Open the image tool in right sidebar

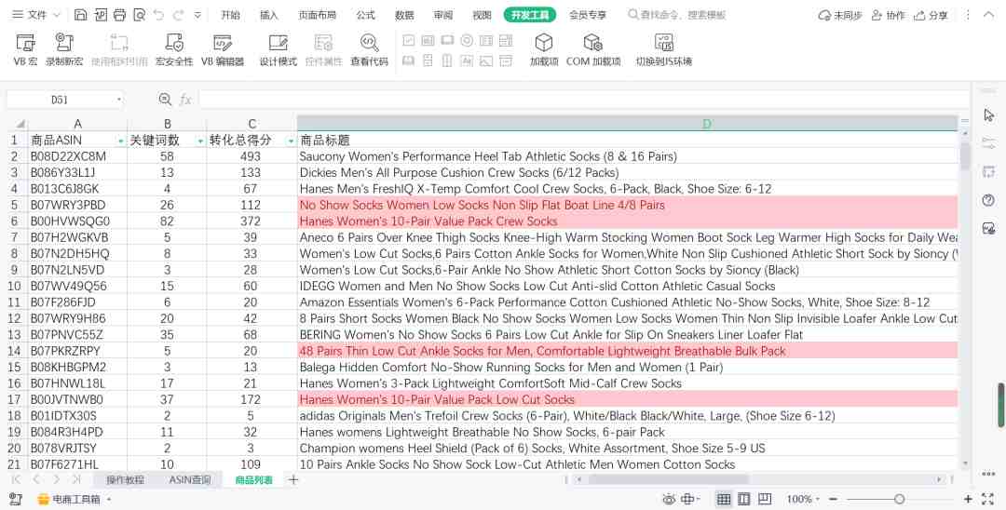click(x=988, y=229)
